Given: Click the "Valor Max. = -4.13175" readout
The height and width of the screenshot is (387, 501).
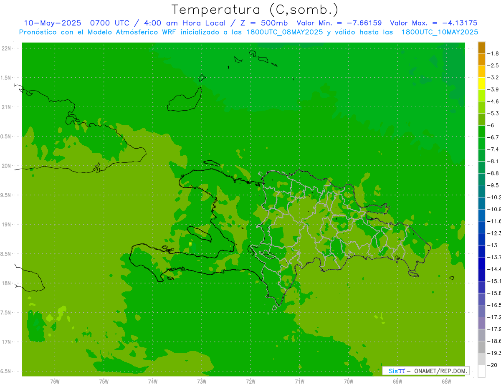Looking at the screenshot, I should [433, 23].
